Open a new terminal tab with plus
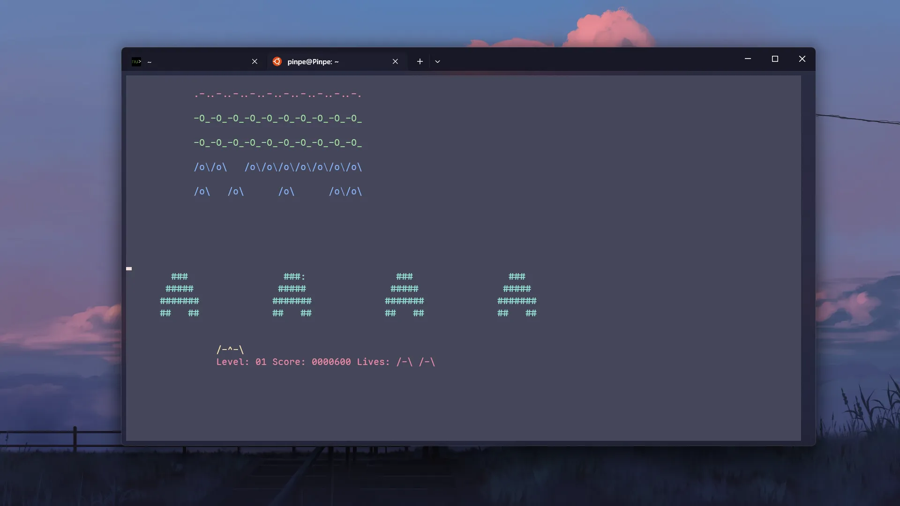The image size is (900, 506). coord(420,61)
